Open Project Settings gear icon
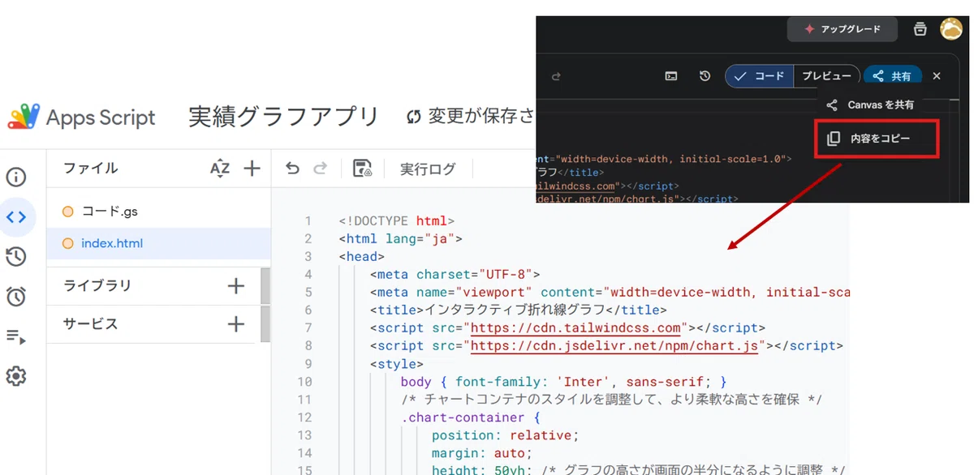974x475 pixels. point(16,376)
